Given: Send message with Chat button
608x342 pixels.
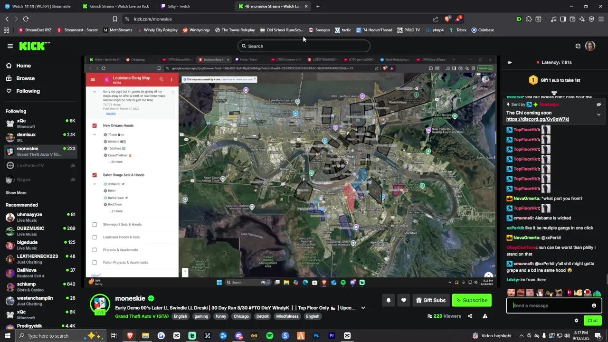Looking at the screenshot, I should coord(592,321).
